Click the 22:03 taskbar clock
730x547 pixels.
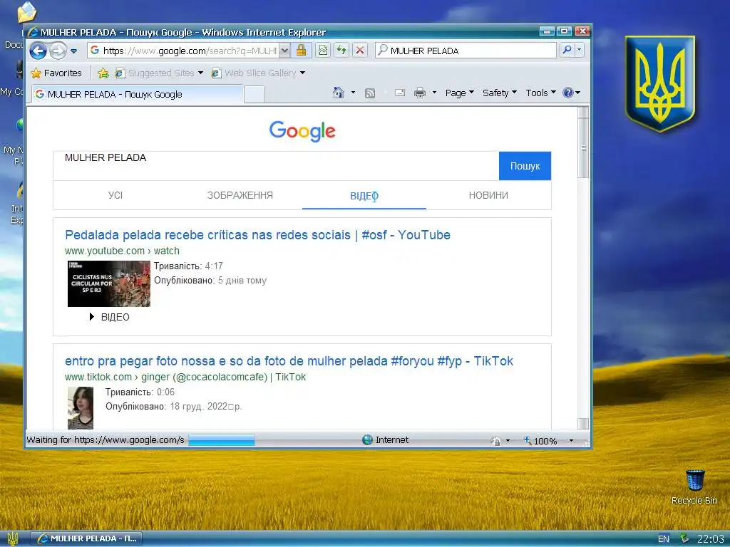click(710, 539)
